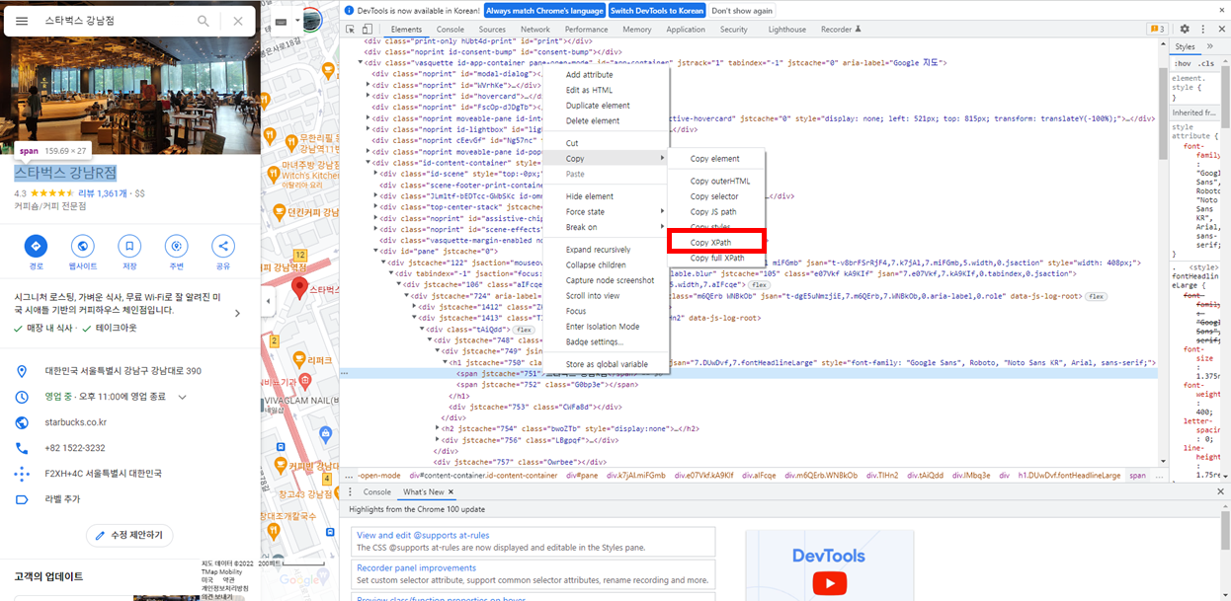Toggle the :hov element state panel
The image size is (1231, 601).
pos(1181,63)
